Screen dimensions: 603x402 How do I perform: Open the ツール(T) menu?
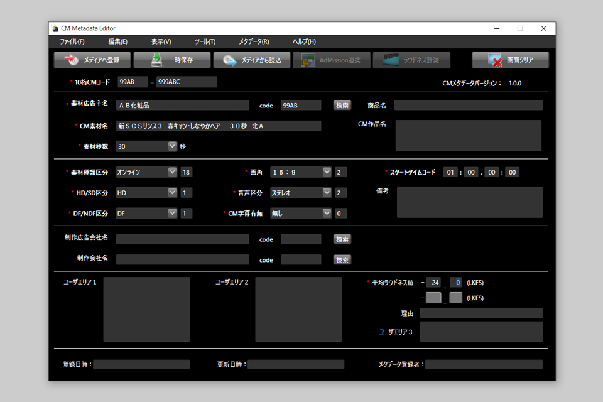coord(205,41)
